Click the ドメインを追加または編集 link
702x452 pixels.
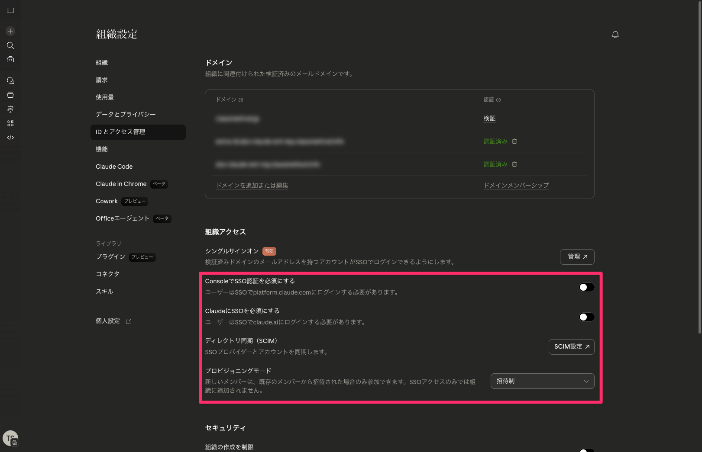(x=252, y=185)
